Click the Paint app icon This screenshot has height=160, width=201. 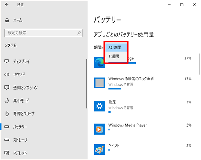tap(99, 150)
